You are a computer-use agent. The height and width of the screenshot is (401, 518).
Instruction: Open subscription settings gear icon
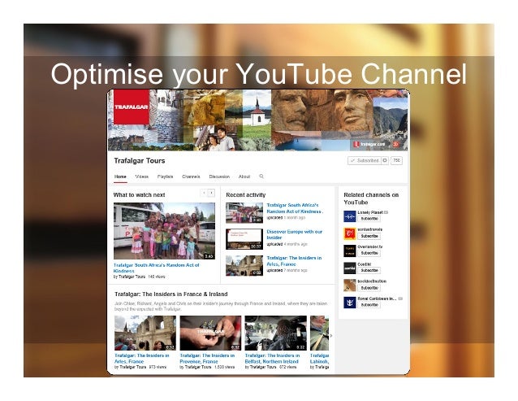(385, 160)
